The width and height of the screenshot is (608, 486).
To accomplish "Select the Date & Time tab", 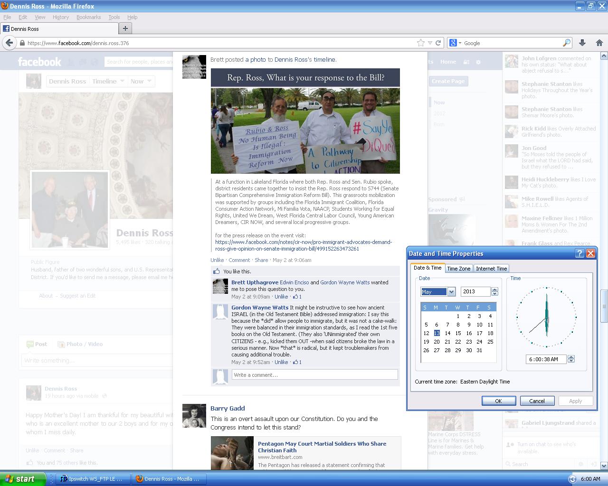I will click(x=427, y=268).
